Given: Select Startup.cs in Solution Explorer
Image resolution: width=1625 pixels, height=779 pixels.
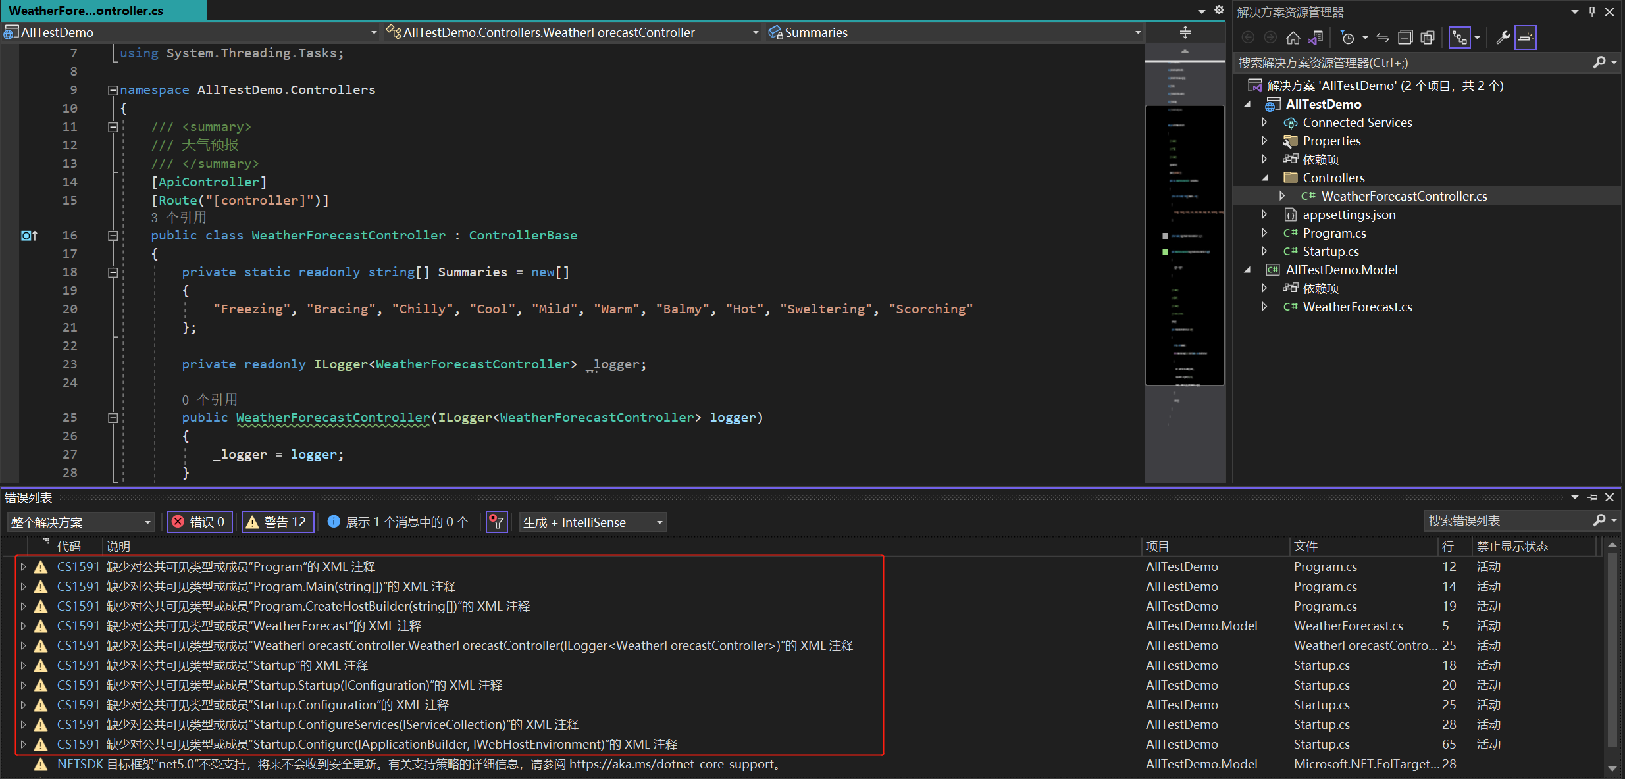Looking at the screenshot, I should tap(1331, 252).
